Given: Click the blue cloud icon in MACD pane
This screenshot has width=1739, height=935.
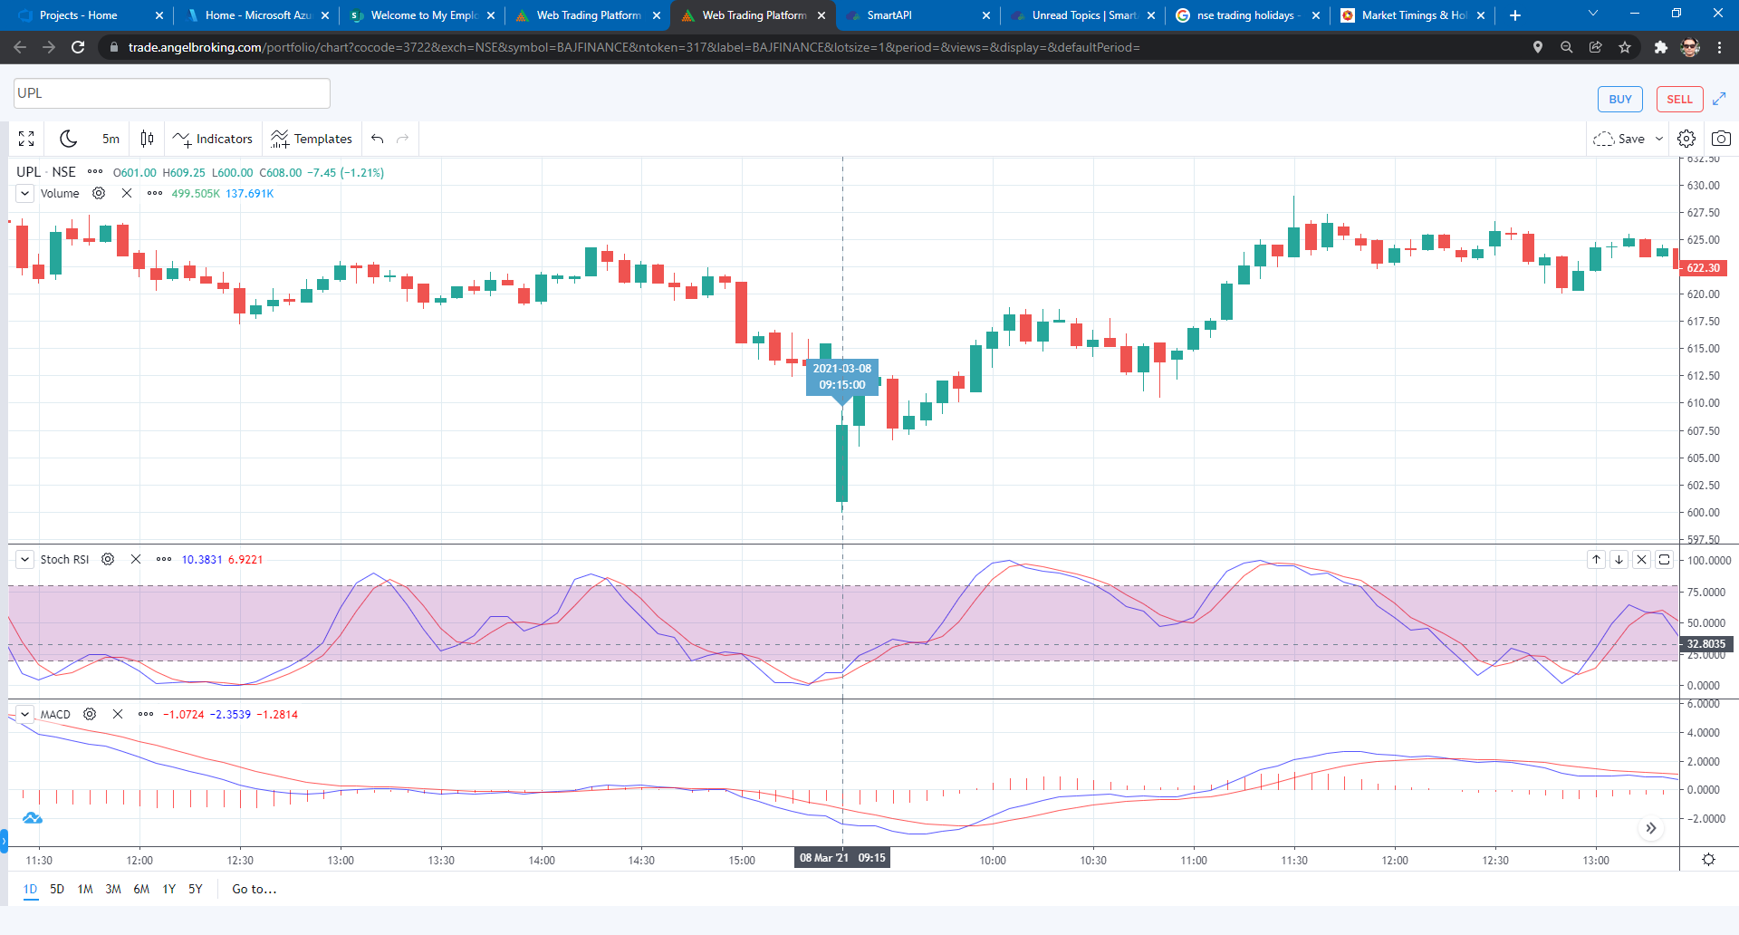Looking at the screenshot, I should pos(33,818).
